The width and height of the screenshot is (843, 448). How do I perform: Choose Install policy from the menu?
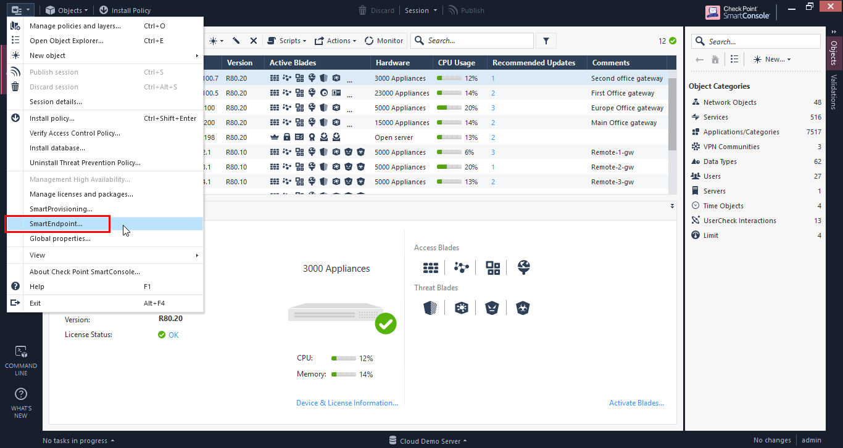105,118
